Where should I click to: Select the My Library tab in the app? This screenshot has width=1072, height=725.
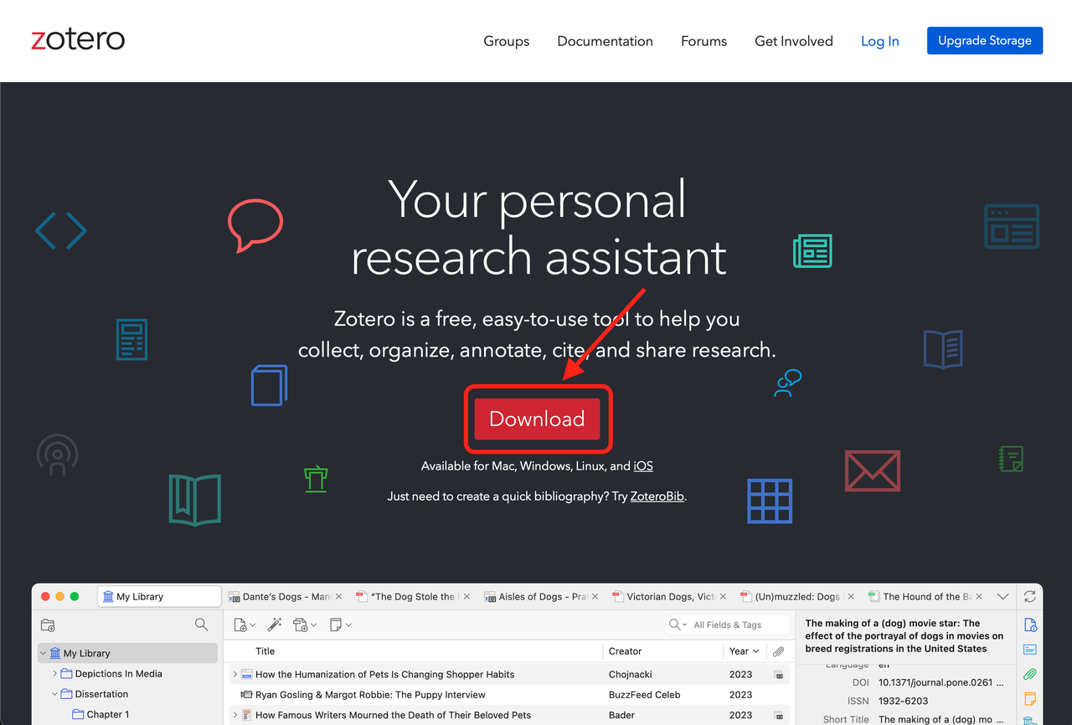(x=159, y=596)
